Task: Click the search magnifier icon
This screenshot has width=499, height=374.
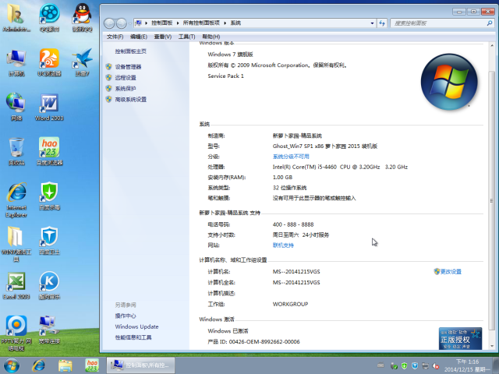Action: [490, 23]
